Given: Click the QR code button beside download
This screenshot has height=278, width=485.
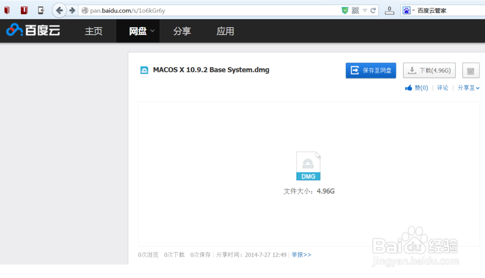Looking at the screenshot, I should [471, 70].
